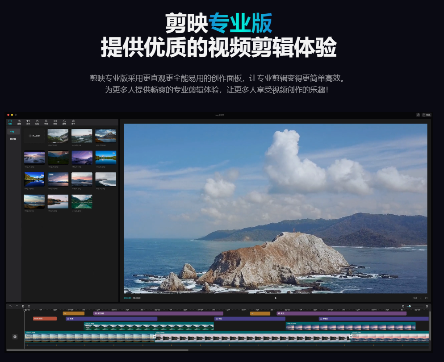The width and height of the screenshot is (444, 362).
Task: Click the 导出 export button
Action: pos(427,115)
